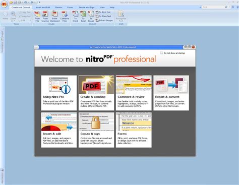Open the Secure & sign tile
239x185 pixels.
96,130
